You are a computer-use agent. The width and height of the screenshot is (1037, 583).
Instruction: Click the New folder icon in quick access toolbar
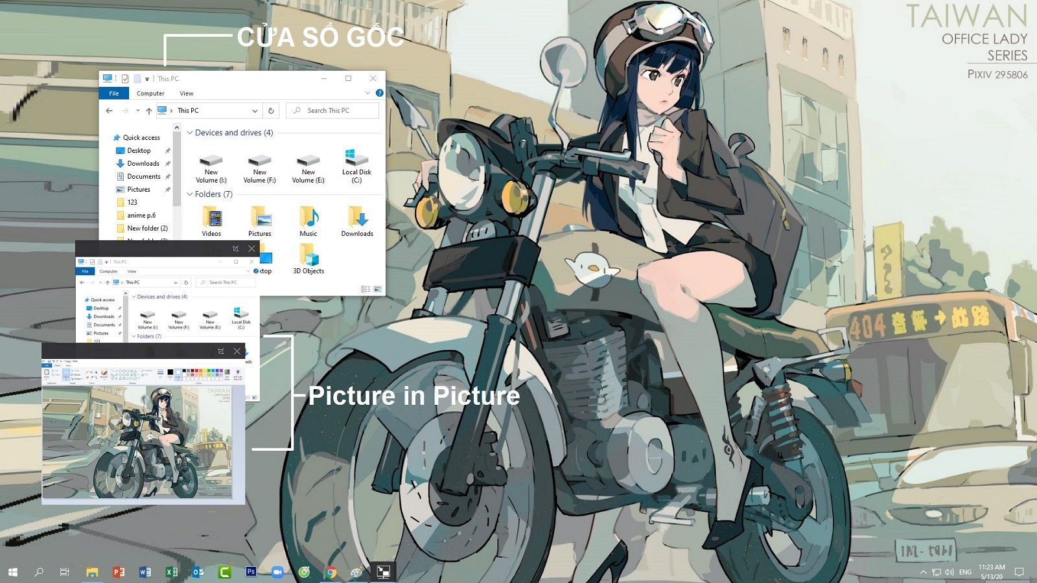(137, 78)
